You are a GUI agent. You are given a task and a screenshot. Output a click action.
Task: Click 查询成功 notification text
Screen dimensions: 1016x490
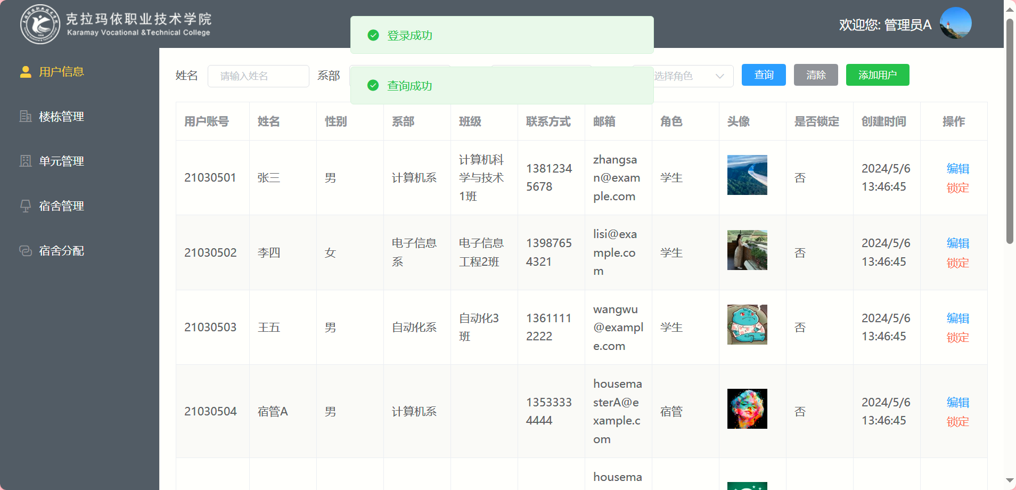coord(409,86)
